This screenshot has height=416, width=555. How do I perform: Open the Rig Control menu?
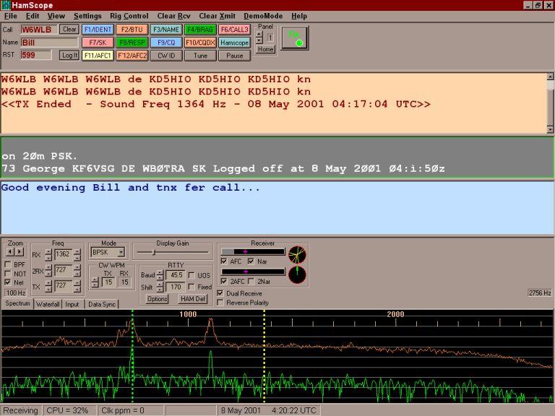[130, 16]
